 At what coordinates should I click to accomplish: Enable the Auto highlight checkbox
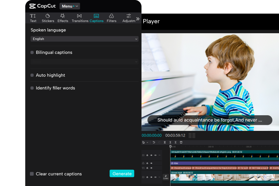coord(32,75)
